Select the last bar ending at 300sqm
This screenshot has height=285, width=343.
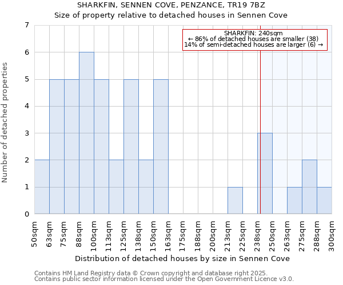click(324, 200)
